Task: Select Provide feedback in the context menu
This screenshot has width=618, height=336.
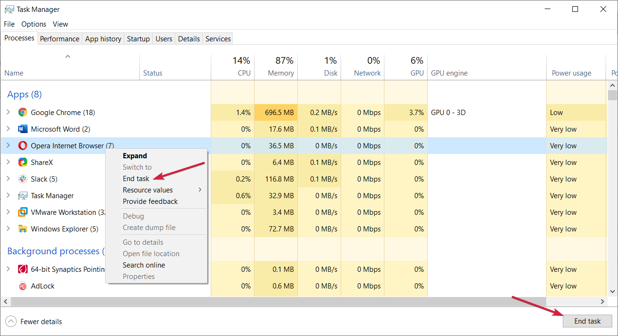Action: point(157,202)
